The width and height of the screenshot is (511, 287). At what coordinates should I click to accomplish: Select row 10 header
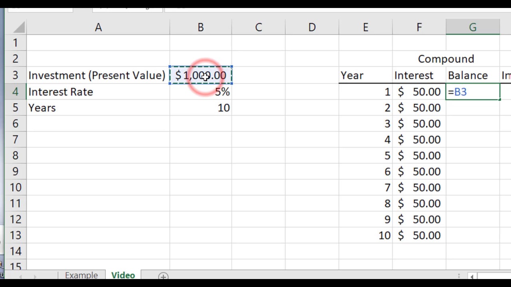(x=16, y=187)
